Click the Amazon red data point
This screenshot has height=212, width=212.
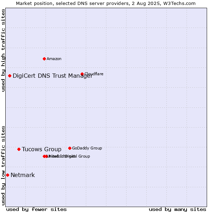point(44,59)
